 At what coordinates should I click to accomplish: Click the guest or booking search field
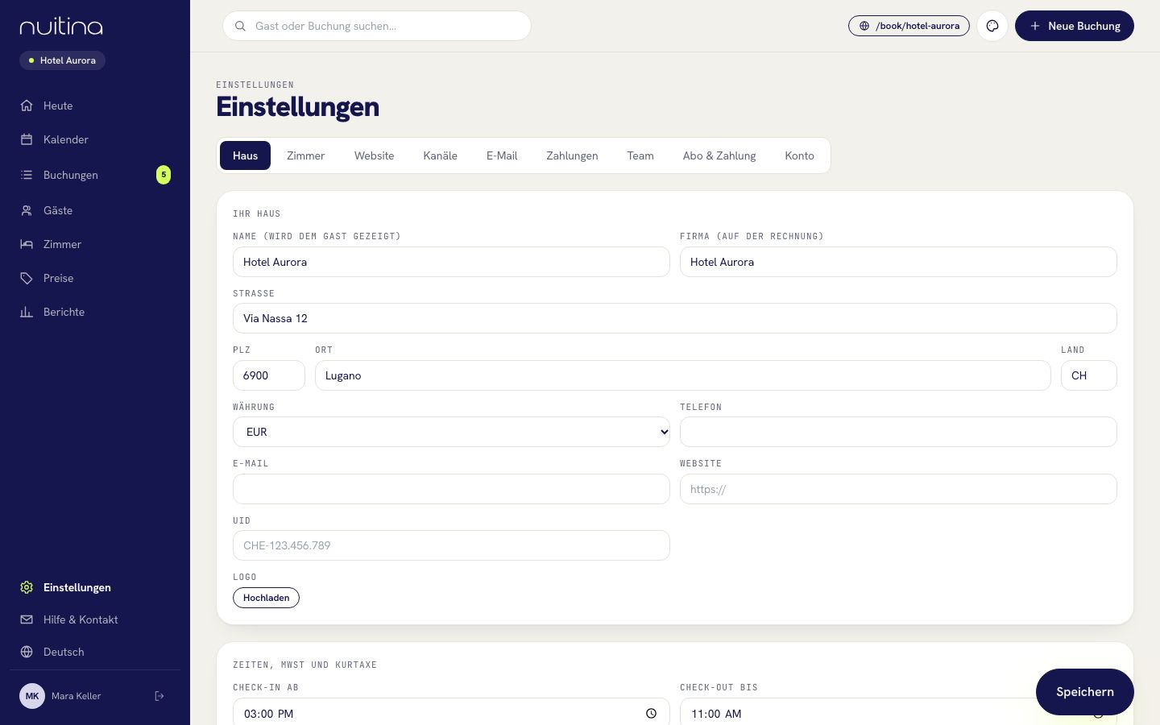tap(377, 26)
